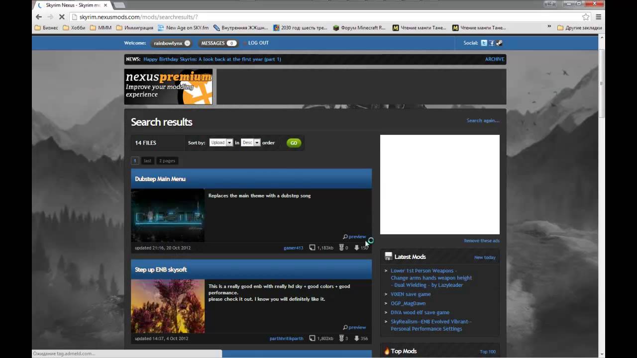Stop page loading with the X button
The image size is (637, 358).
pyautogui.click(x=62, y=17)
